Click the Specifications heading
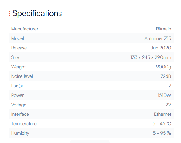The image size is (181, 143). click(37, 13)
